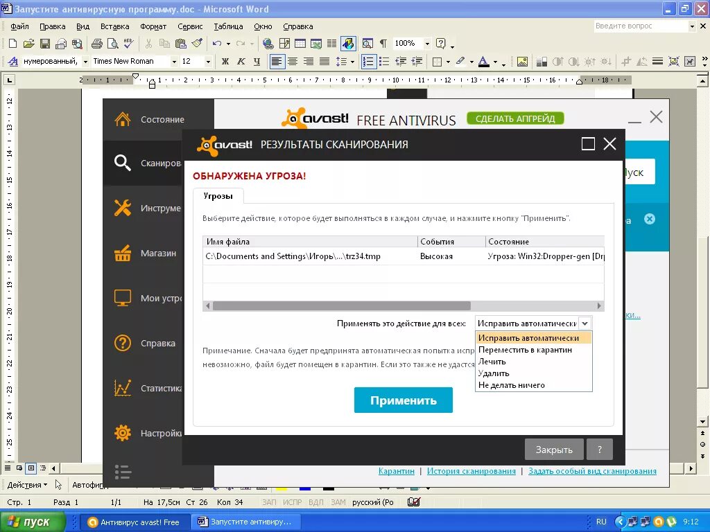Center align text in Word
710x532 pixels.
[x=293, y=62]
